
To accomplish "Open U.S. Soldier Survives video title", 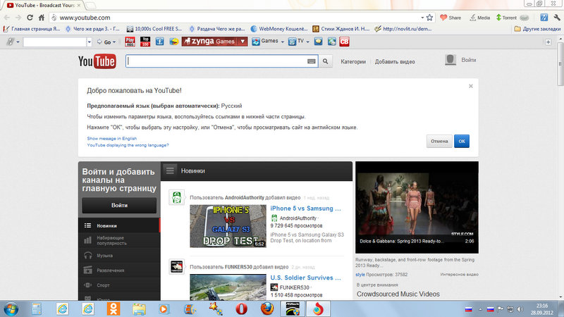I will coord(306,278).
